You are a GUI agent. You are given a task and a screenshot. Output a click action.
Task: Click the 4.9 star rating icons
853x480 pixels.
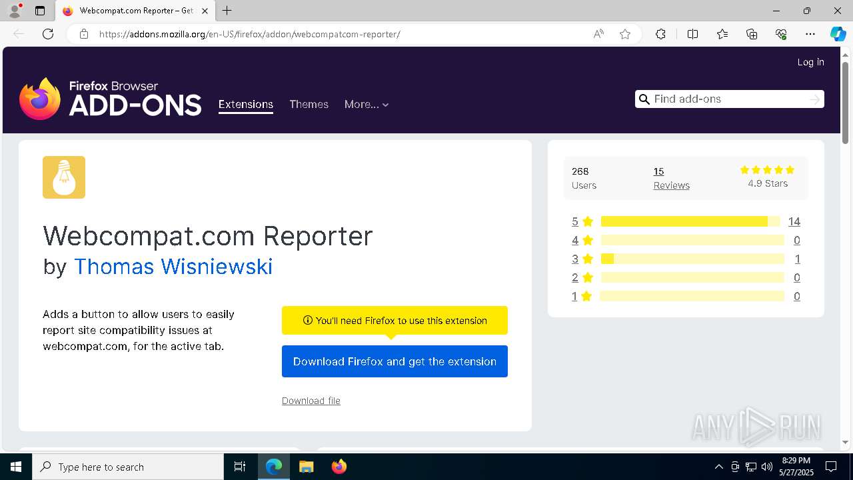(x=767, y=170)
